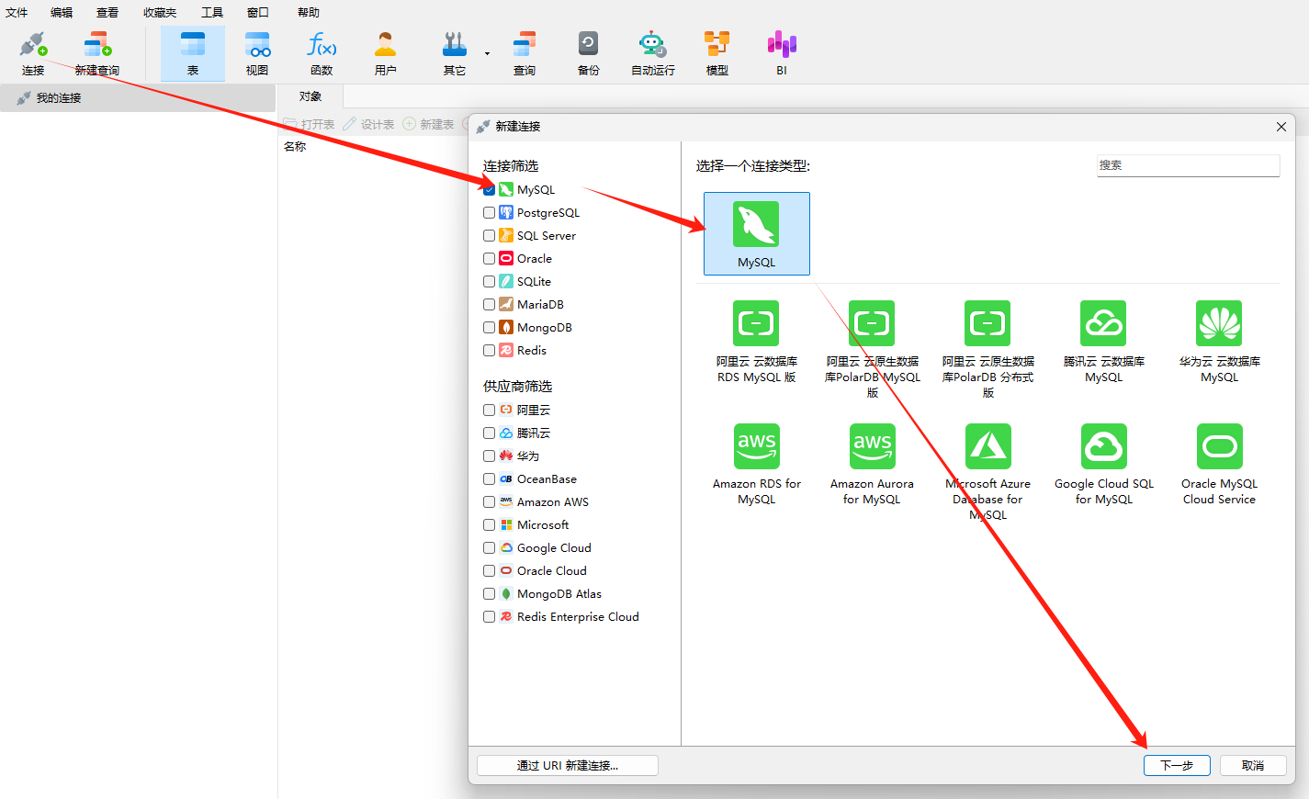This screenshot has width=1309, height=799.
Task: Open the 函数 (Function) toolbar icon
Action: 322,54
